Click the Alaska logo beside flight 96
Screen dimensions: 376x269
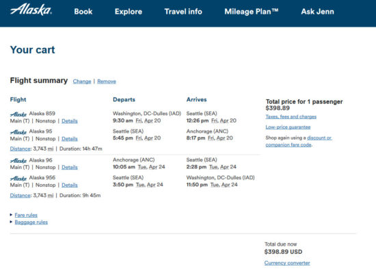pyautogui.click(x=18, y=160)
